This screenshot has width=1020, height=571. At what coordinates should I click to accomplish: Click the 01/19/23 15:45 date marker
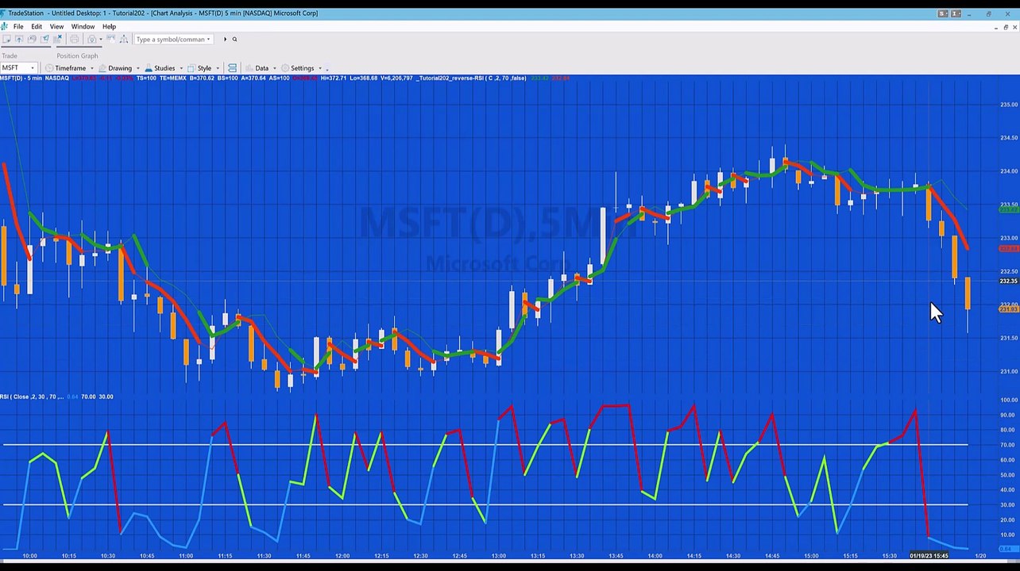click(929, 556)
